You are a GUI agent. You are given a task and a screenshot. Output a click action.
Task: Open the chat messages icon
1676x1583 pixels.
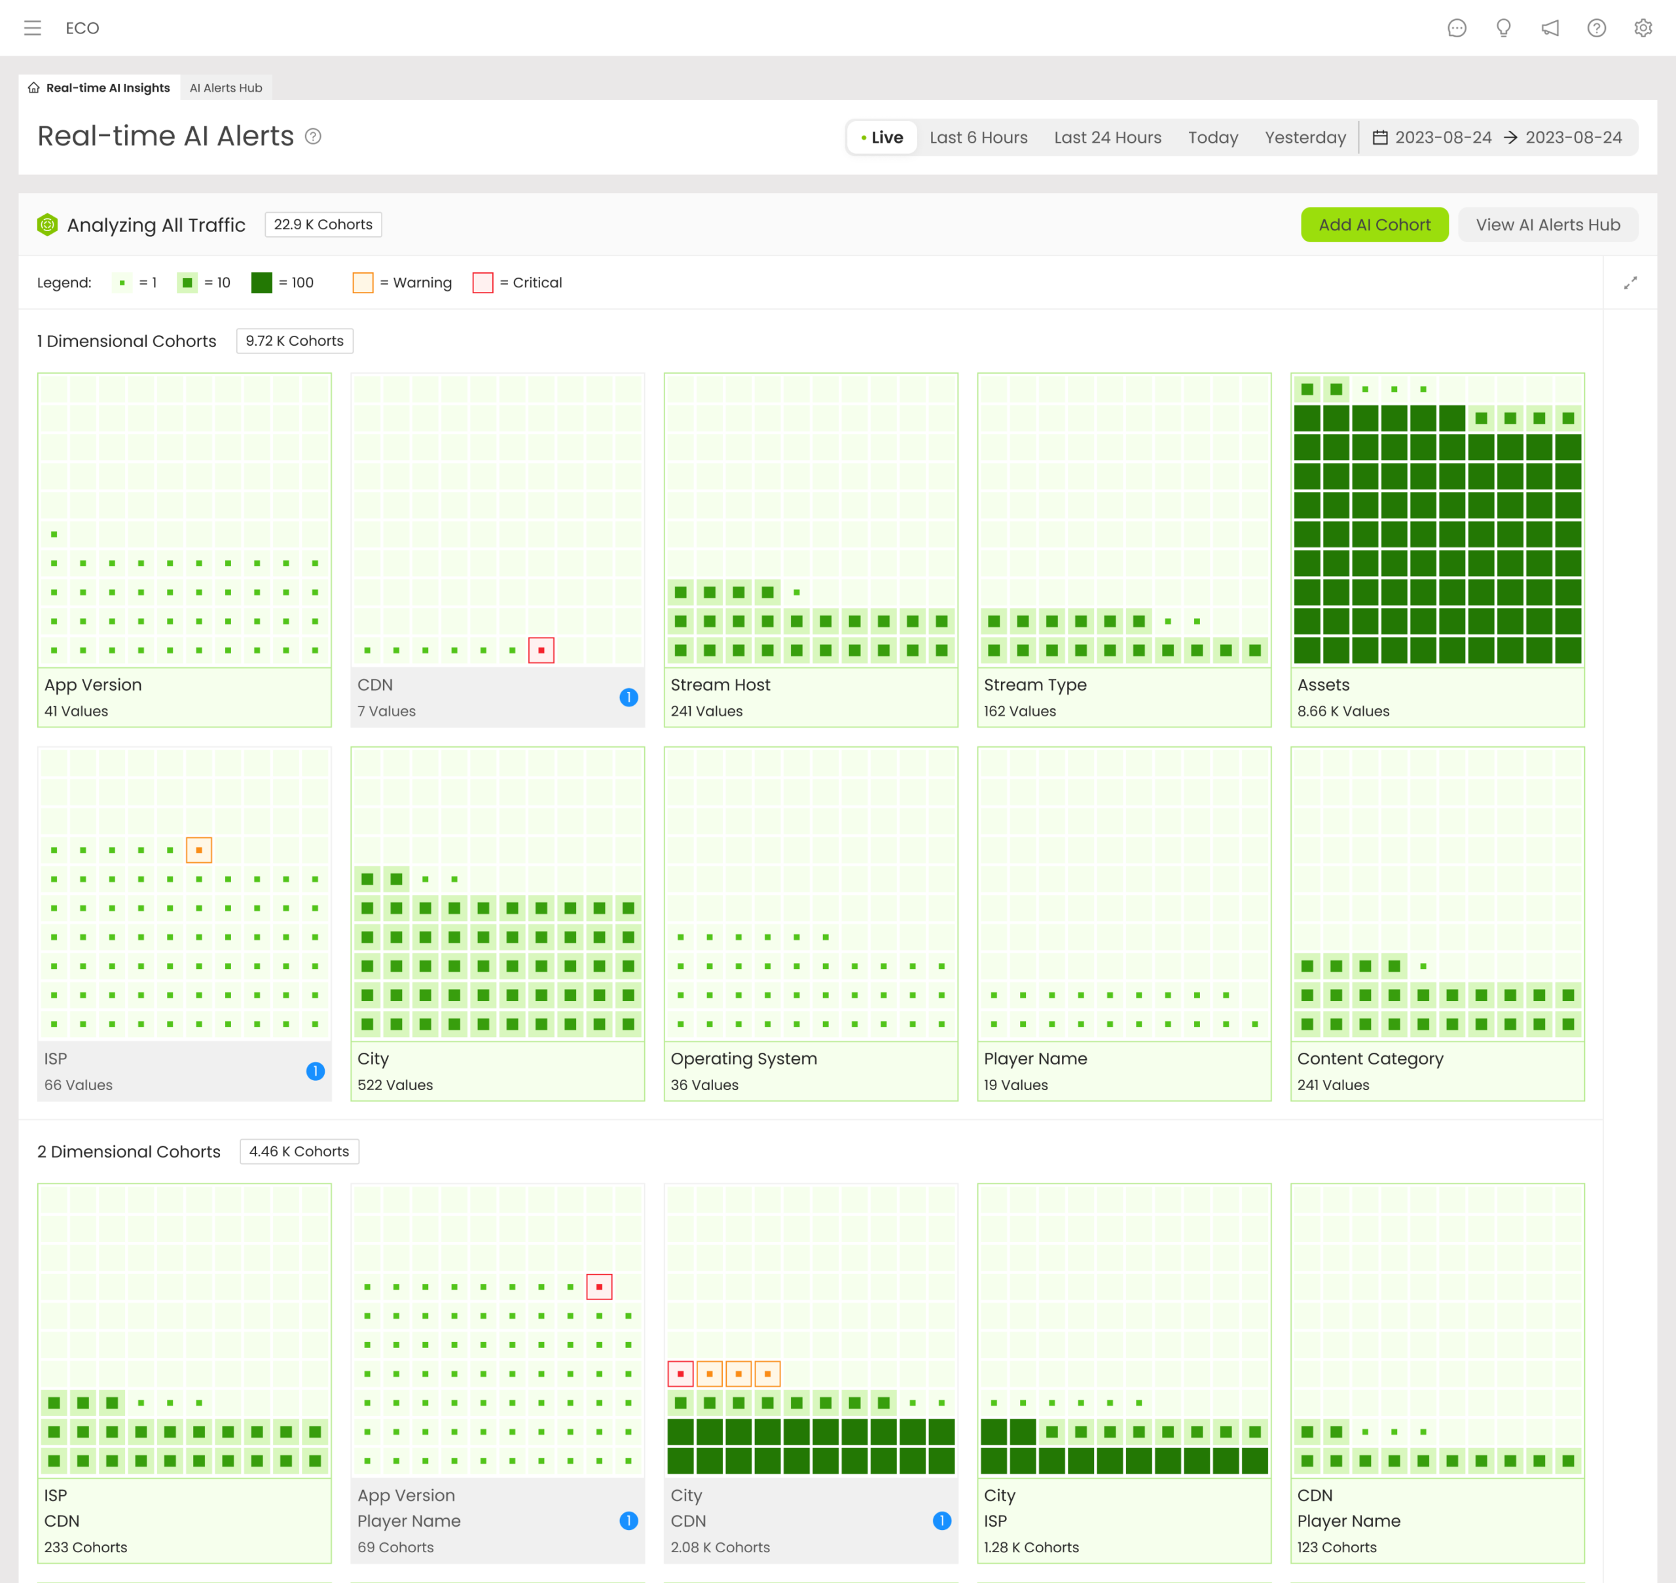point(1457,28)
